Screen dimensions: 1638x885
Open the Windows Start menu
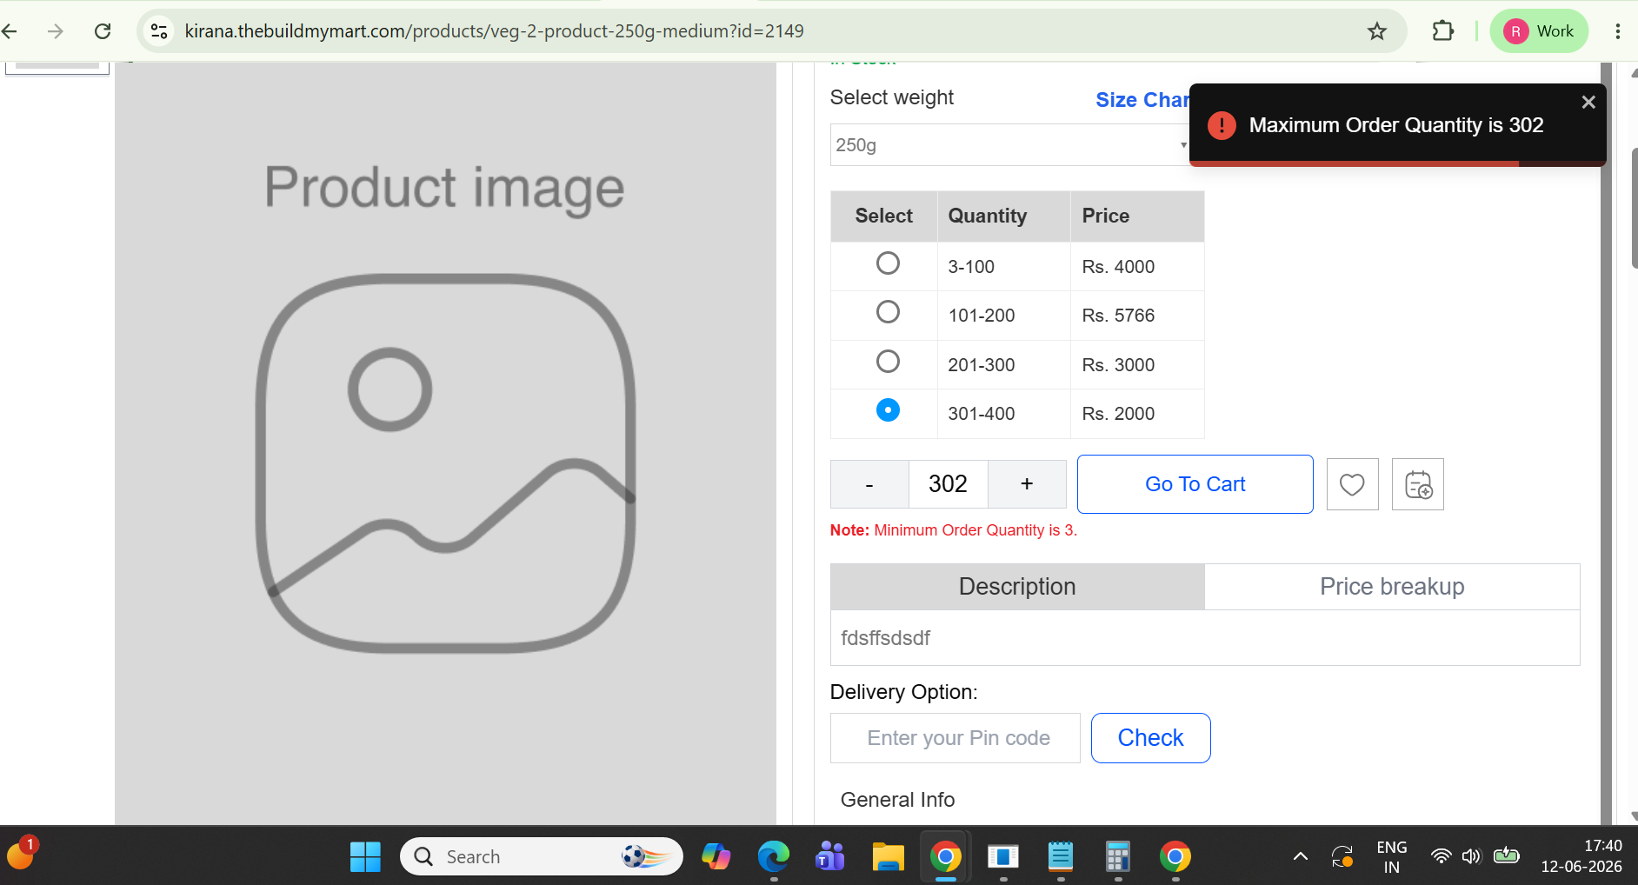click(365, 857)
